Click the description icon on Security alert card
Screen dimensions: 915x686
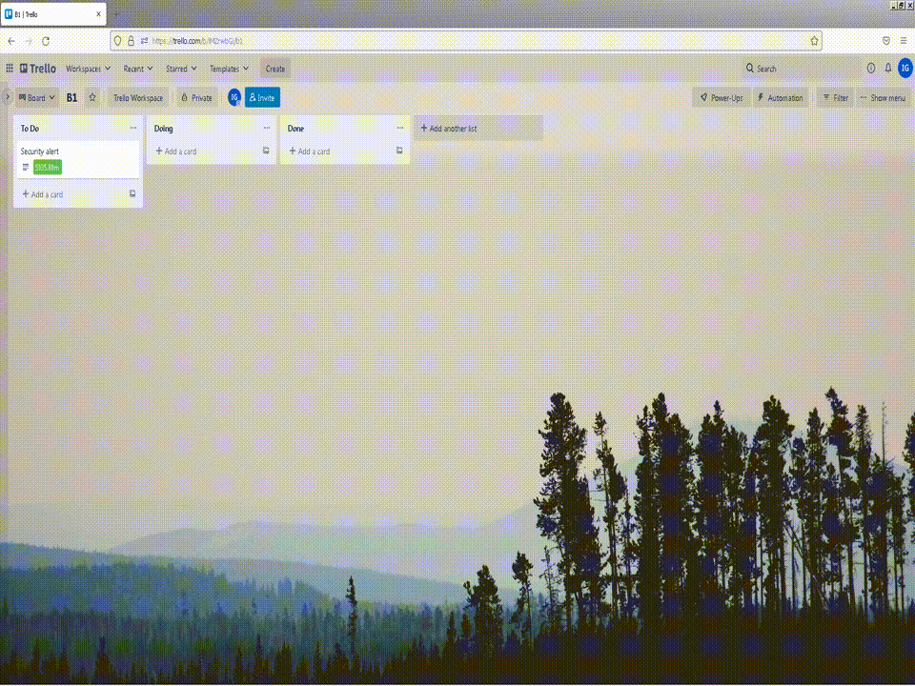(25, 167)
